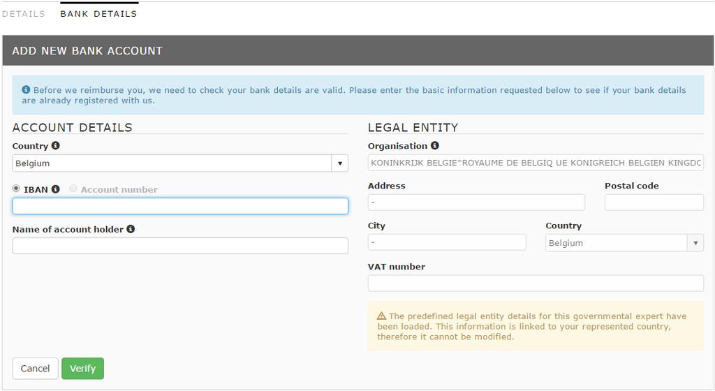The height and width of the screenshot is (391, 715).
Task: Select the Account number radio button
Action: tap(73, 189)
